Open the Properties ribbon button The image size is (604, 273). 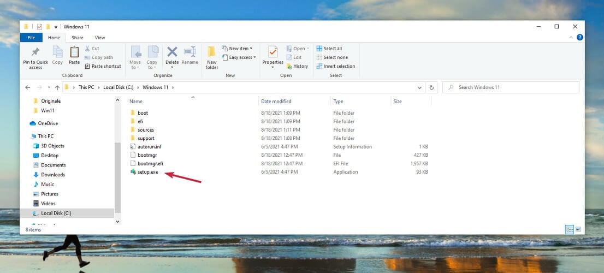273,57
